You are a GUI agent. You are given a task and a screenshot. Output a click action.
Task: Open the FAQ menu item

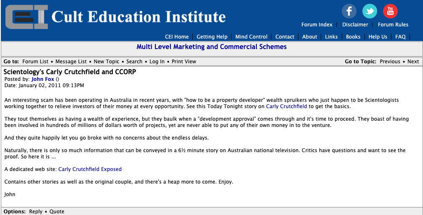400,37
